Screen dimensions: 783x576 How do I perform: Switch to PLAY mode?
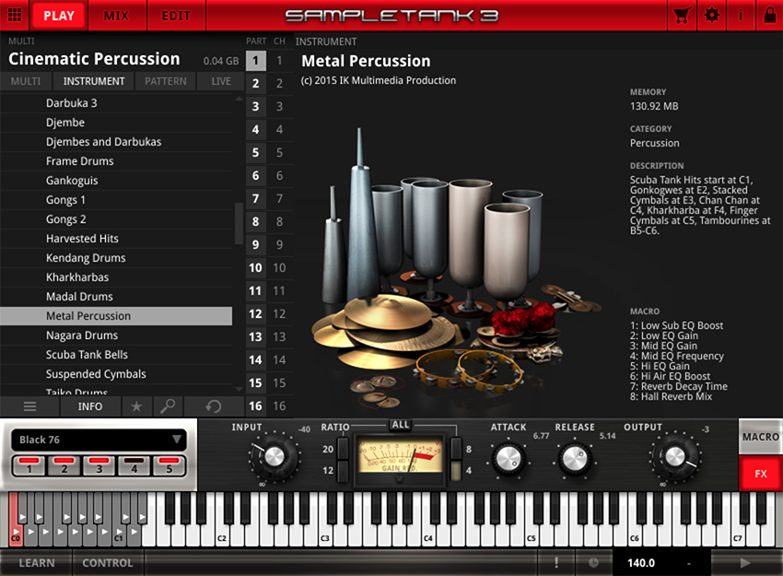pos(59,16)
